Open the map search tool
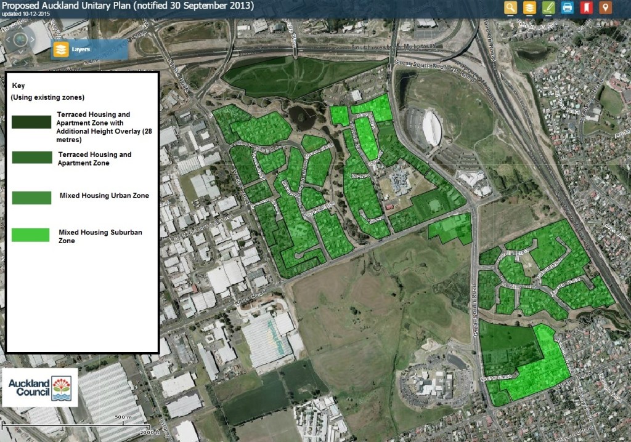This screenshot has width=631, height=442. tap(510, 8)
